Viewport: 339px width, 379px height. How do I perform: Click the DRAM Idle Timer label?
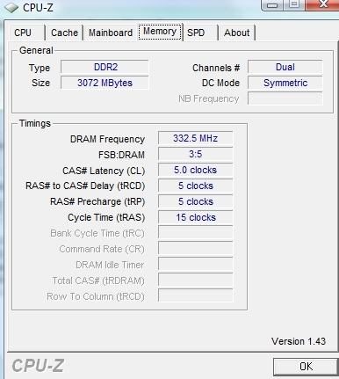pyautogui.click(x=110, y=265)
